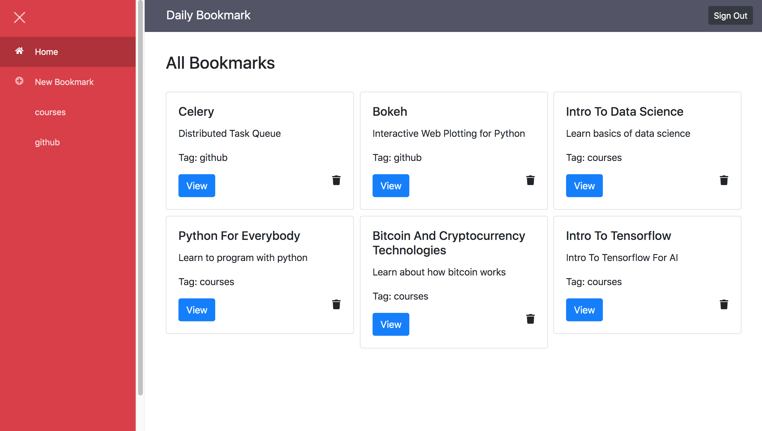The image size is (762, 431).
Task: Open New Bookmark from the sidebar
Action: click(x=64, y=82)
